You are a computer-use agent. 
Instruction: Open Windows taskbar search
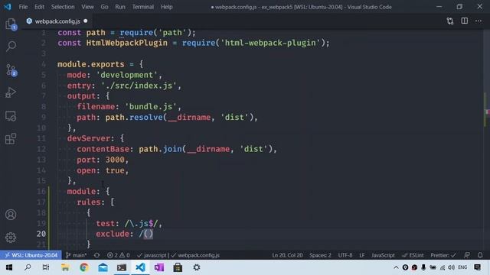[x=28, y=267]
